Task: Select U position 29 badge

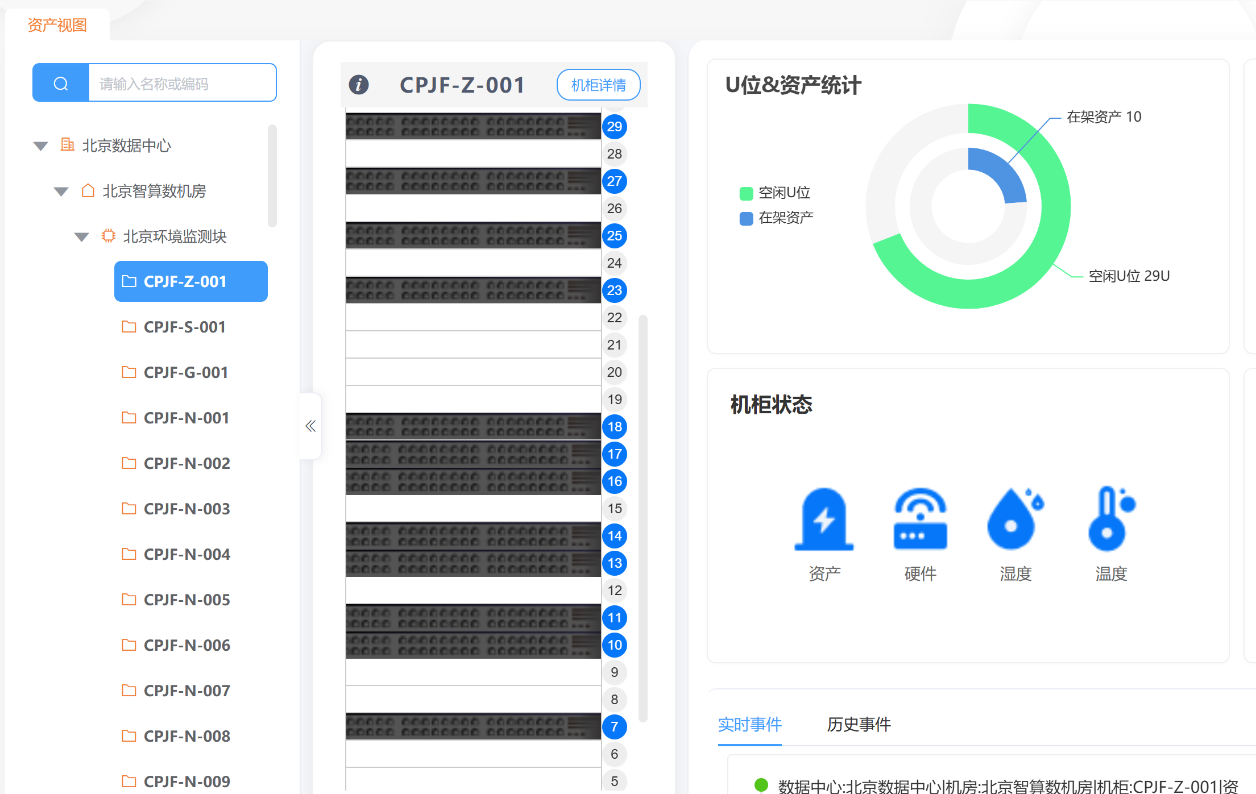Action: tap(614, 126)
